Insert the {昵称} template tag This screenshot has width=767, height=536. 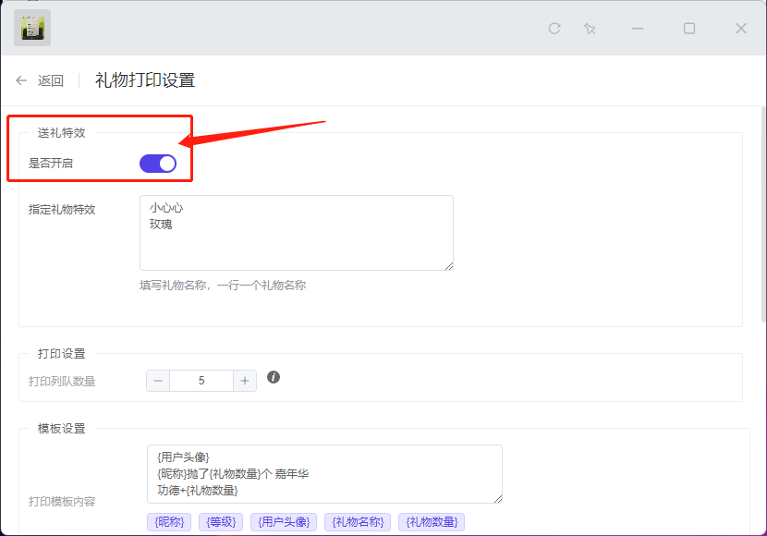[x=169, y=522]
